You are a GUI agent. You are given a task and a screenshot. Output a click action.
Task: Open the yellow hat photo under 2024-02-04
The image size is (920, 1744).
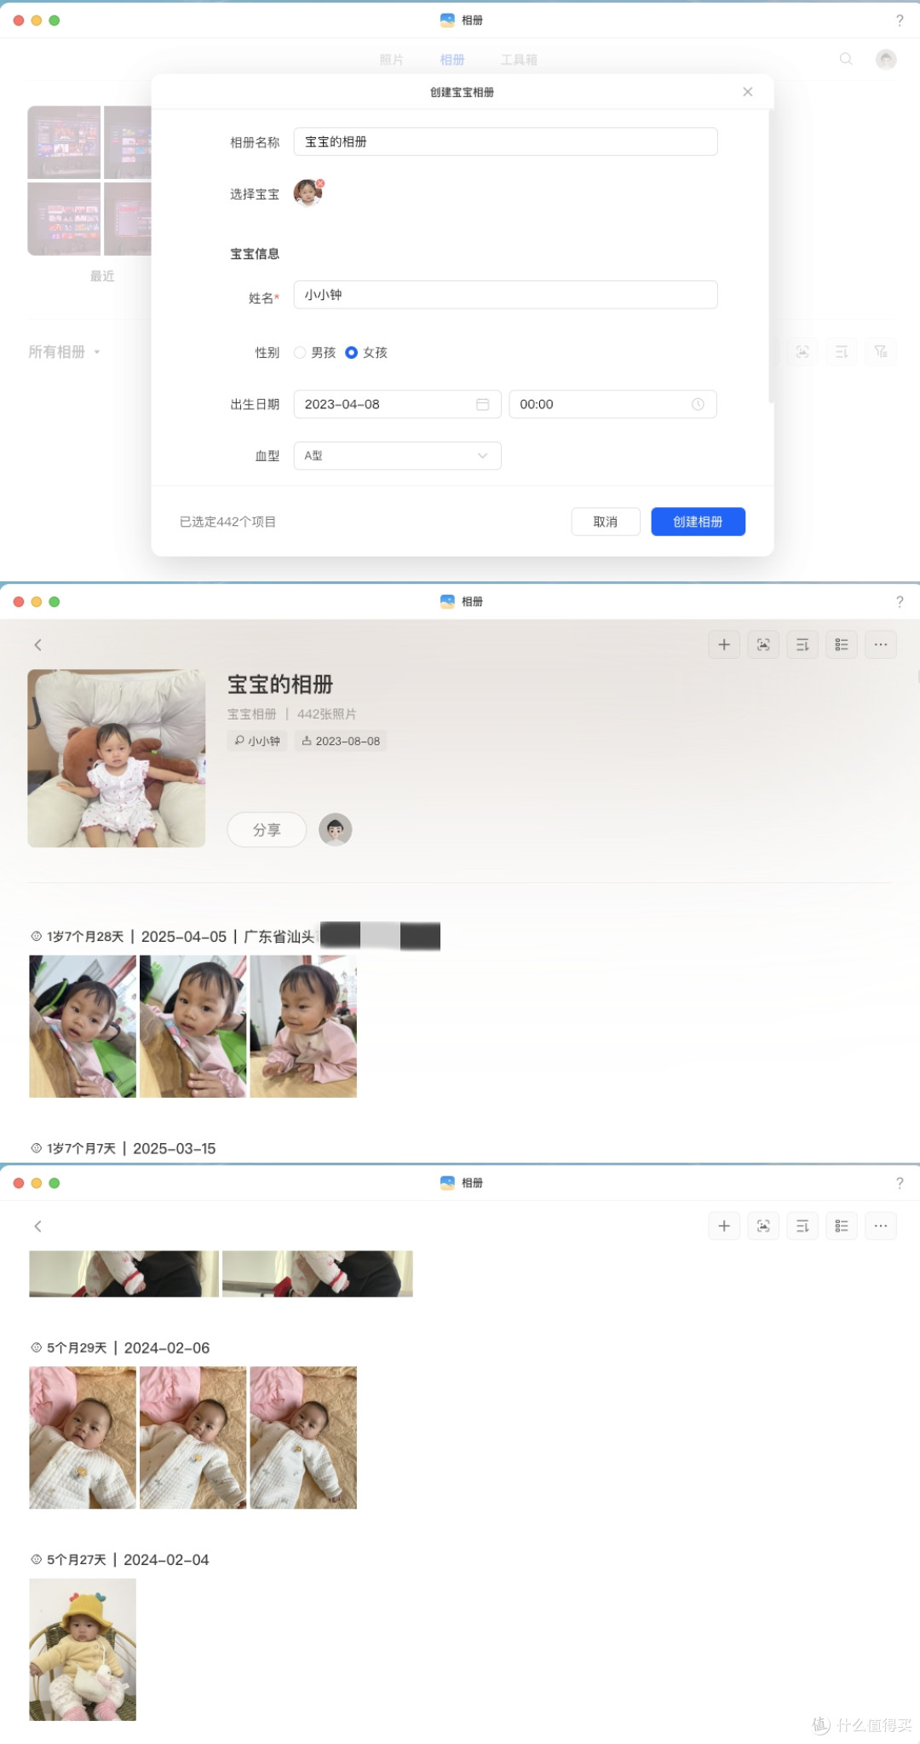pyautogui.click(x=83, y=1649)
